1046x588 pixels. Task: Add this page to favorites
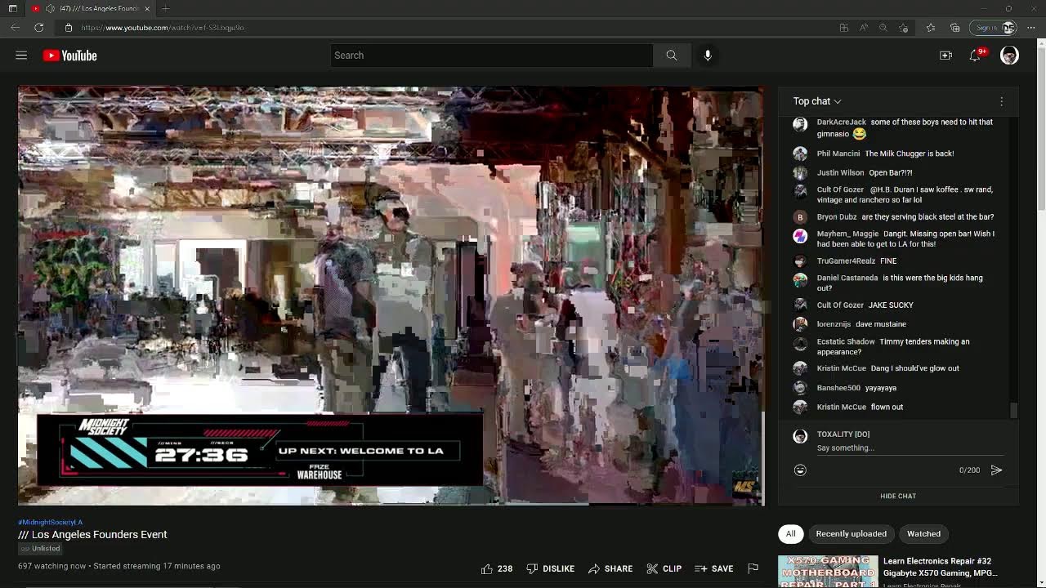tap(903, 28)
